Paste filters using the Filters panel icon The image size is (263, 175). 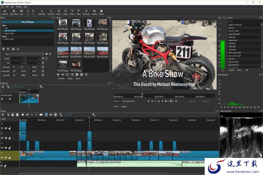click(x=18, y=49)
